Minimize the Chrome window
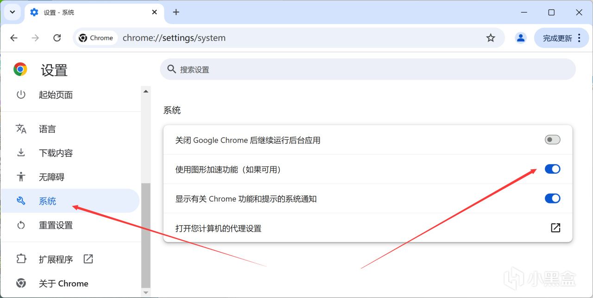 [x=523, y=13]
